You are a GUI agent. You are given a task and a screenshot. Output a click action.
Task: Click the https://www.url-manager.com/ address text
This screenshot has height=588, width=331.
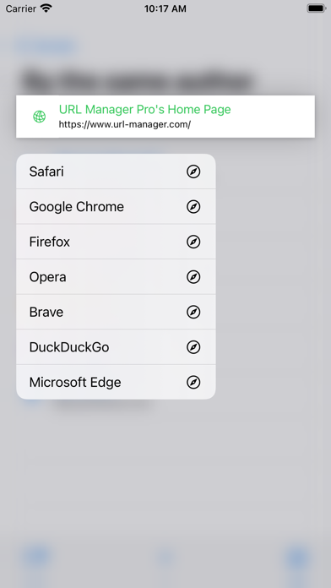coord(125,124)
